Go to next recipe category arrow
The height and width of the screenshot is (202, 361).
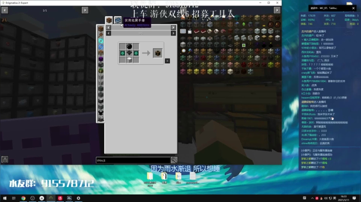pos(173,27)
